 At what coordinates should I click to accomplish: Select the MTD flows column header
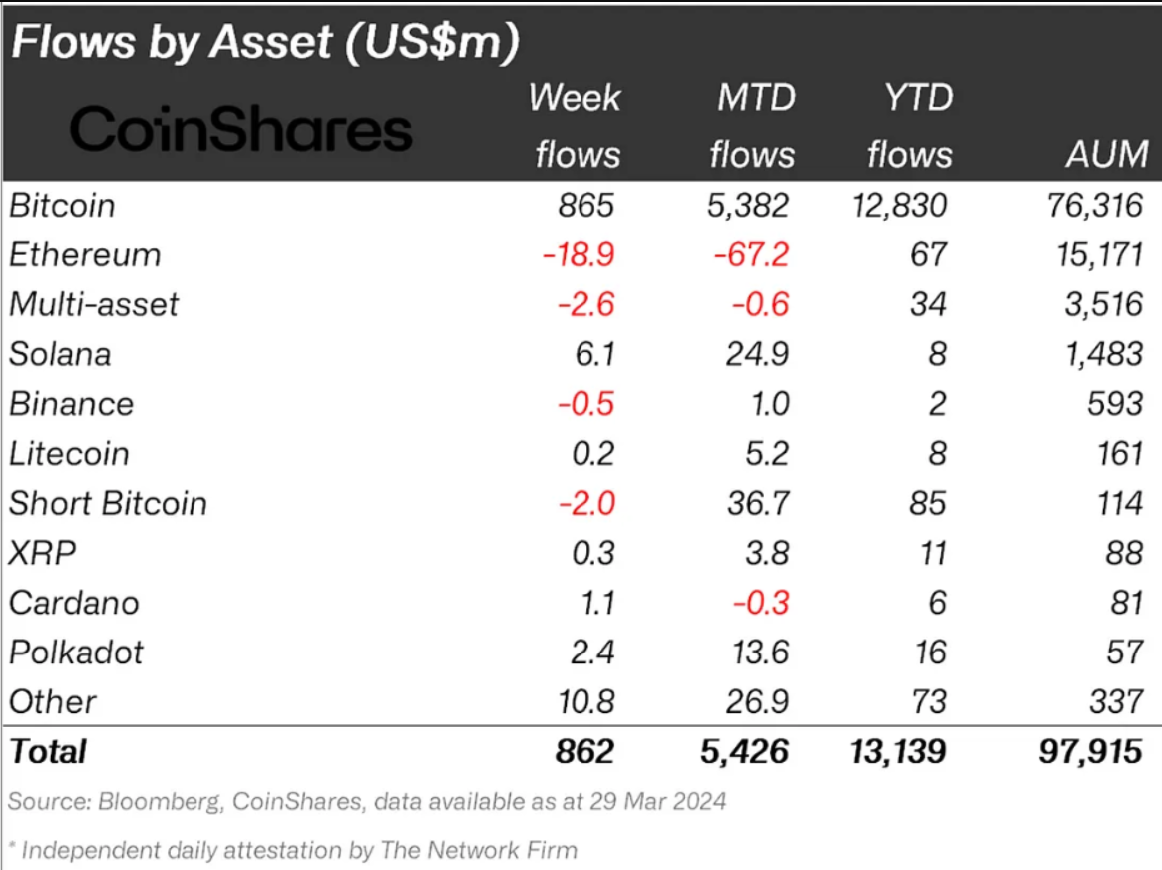coord(753,126)
